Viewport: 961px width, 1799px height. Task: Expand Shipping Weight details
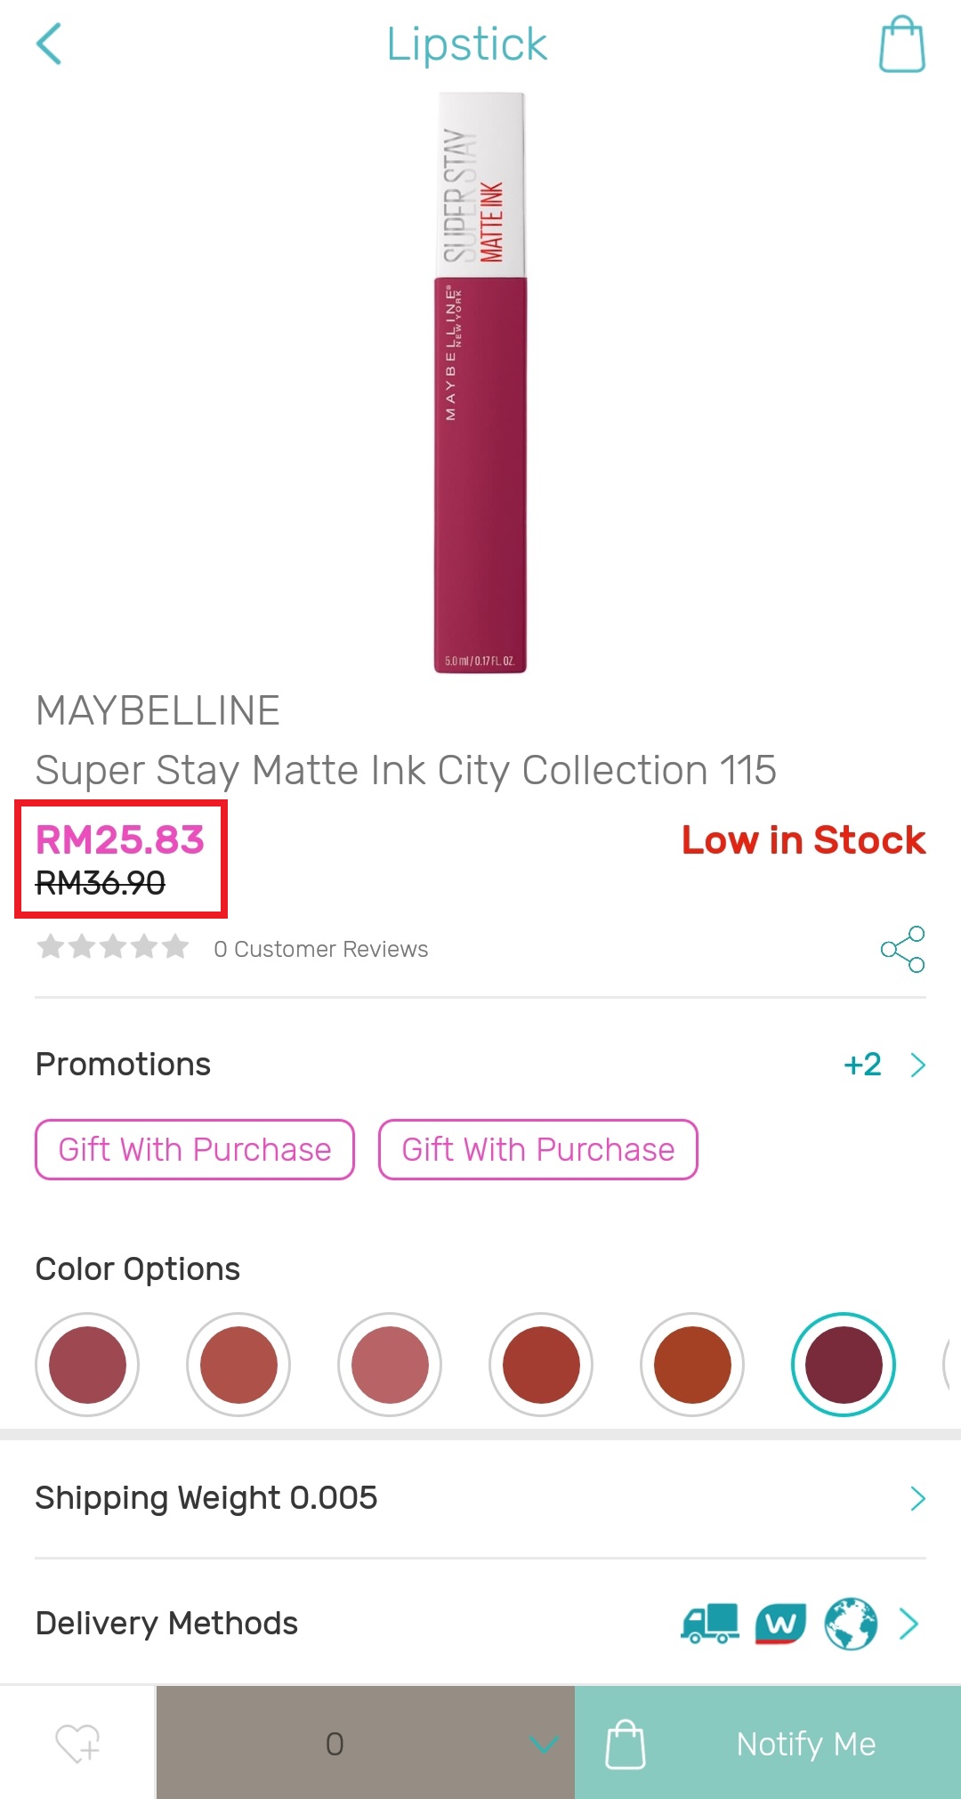pyautogui.click(x=917, y=1499)
